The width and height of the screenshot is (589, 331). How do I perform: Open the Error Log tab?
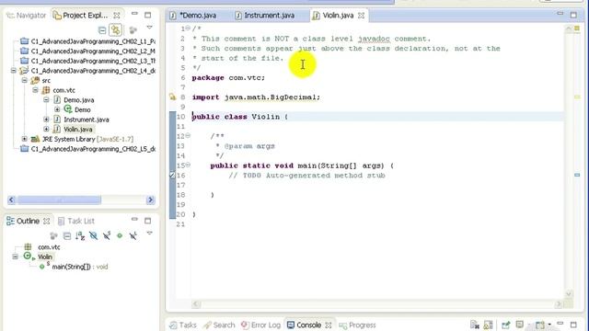(x=261, y=325)
